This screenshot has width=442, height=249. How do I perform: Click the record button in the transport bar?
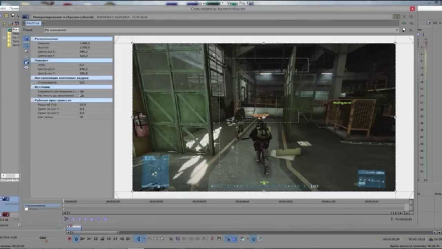(69, 239)
